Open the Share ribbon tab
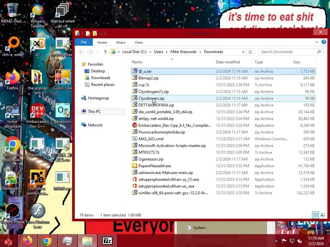The width and height of the screenshot is (330, 247). [121, 42]
